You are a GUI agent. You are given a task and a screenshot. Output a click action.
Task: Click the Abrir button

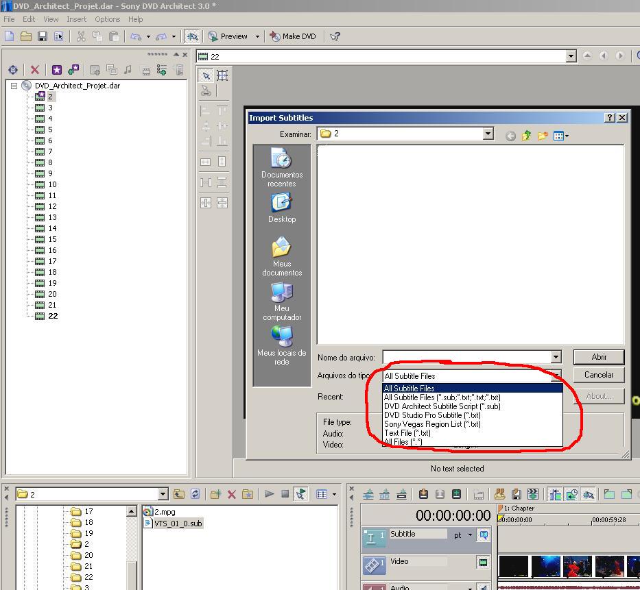pyautogui.click(x=599, y=357)
